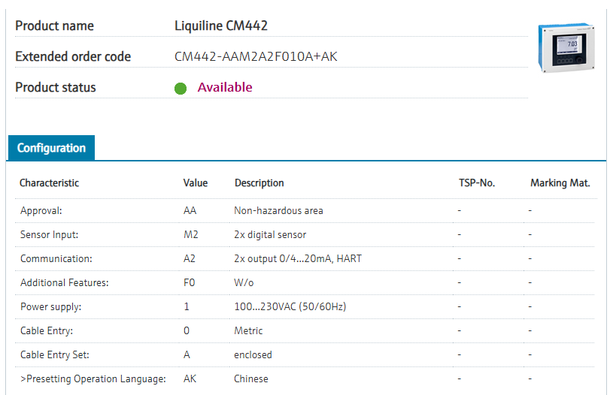Click the TSP-No. column header
Image resolution: width=610 pixels, height=395 pixels.
(477, 183)
